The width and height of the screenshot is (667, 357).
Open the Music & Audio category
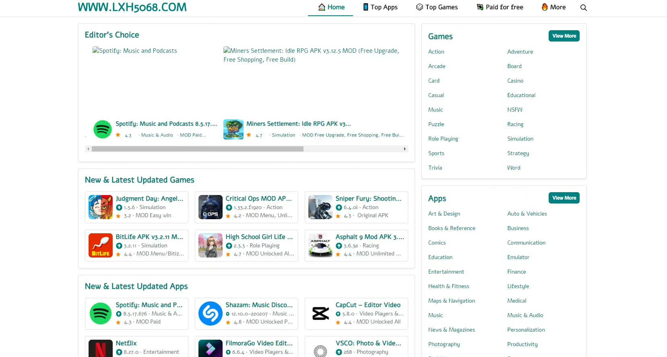pos(525,315)
